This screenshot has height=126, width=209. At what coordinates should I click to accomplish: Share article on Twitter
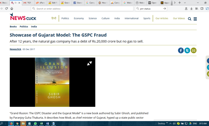coord(187,50)
